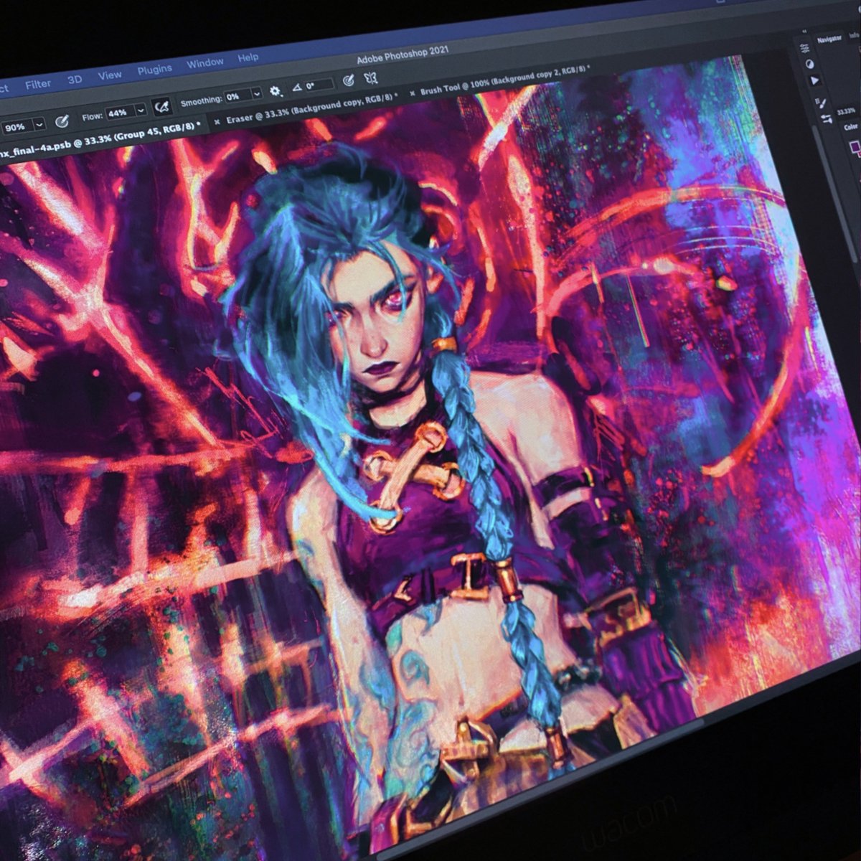Switch to the Eraser @ 33.3% document tab
Viewport: 861px width, 861px height.
coord(312,108)
